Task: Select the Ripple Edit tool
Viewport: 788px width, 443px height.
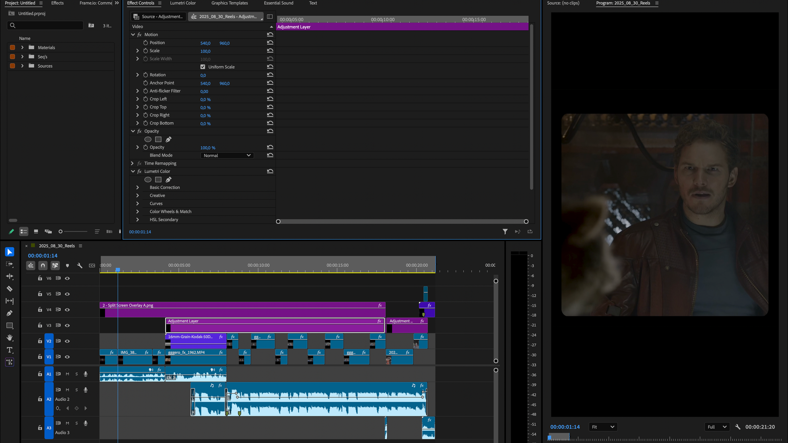Action: point(10,276)
